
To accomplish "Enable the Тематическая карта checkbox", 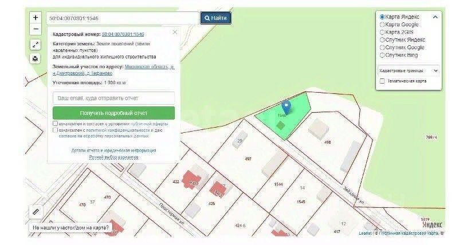I will [x=382, y=81].
